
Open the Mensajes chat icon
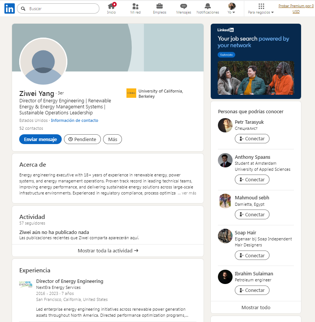tap(184, 6)
